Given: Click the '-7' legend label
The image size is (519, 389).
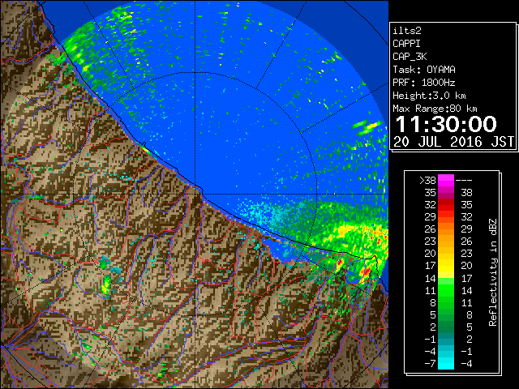Looking at the screenshot, I should click(430, 364).
